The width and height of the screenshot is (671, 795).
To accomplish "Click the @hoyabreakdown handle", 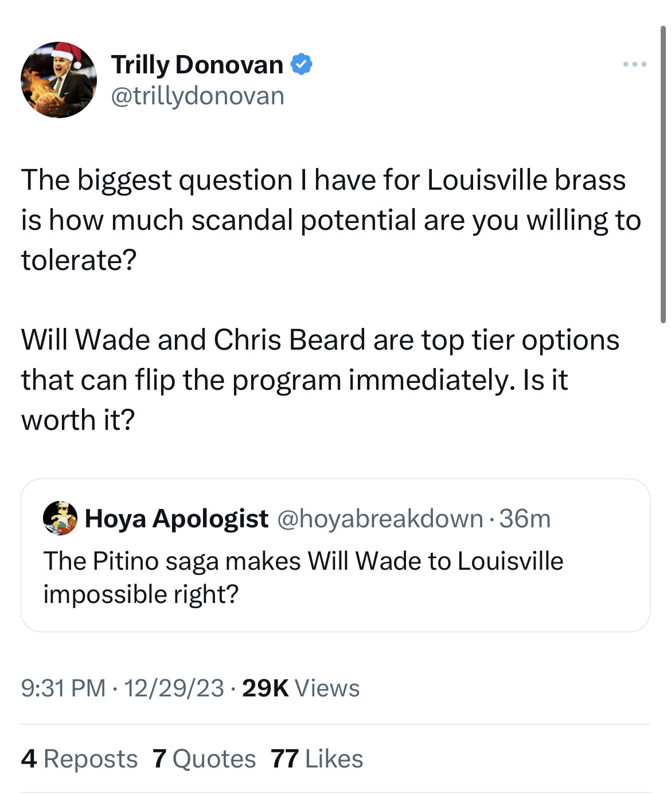I will [x=380, y=519].
